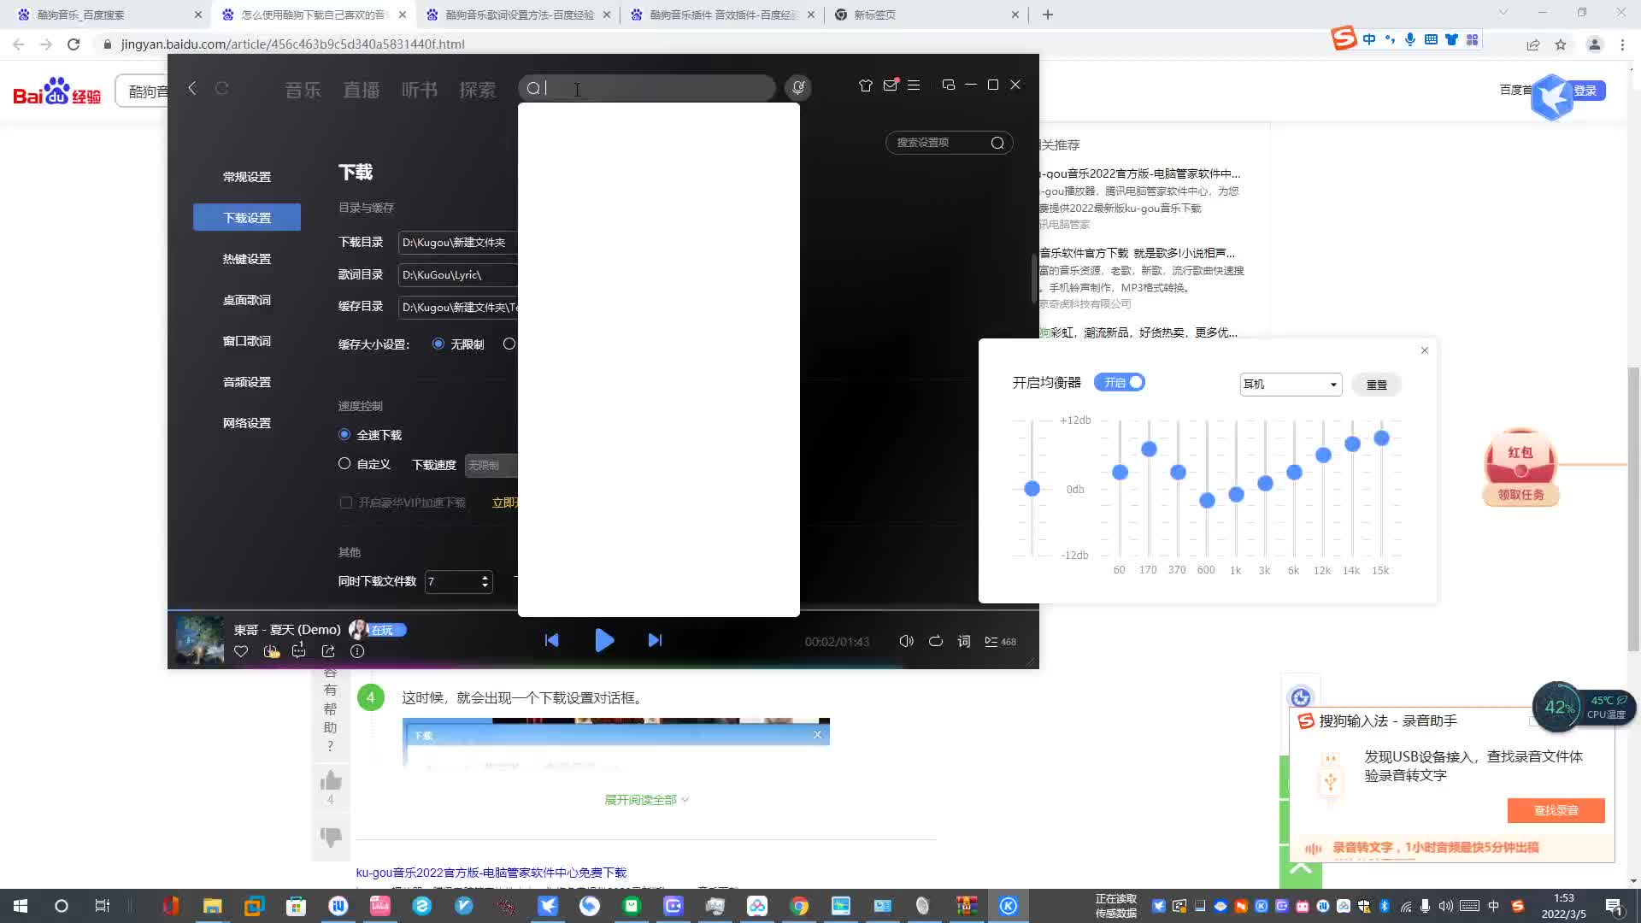Select 窗口歌词 in settings sidebar

pos(247,341)
